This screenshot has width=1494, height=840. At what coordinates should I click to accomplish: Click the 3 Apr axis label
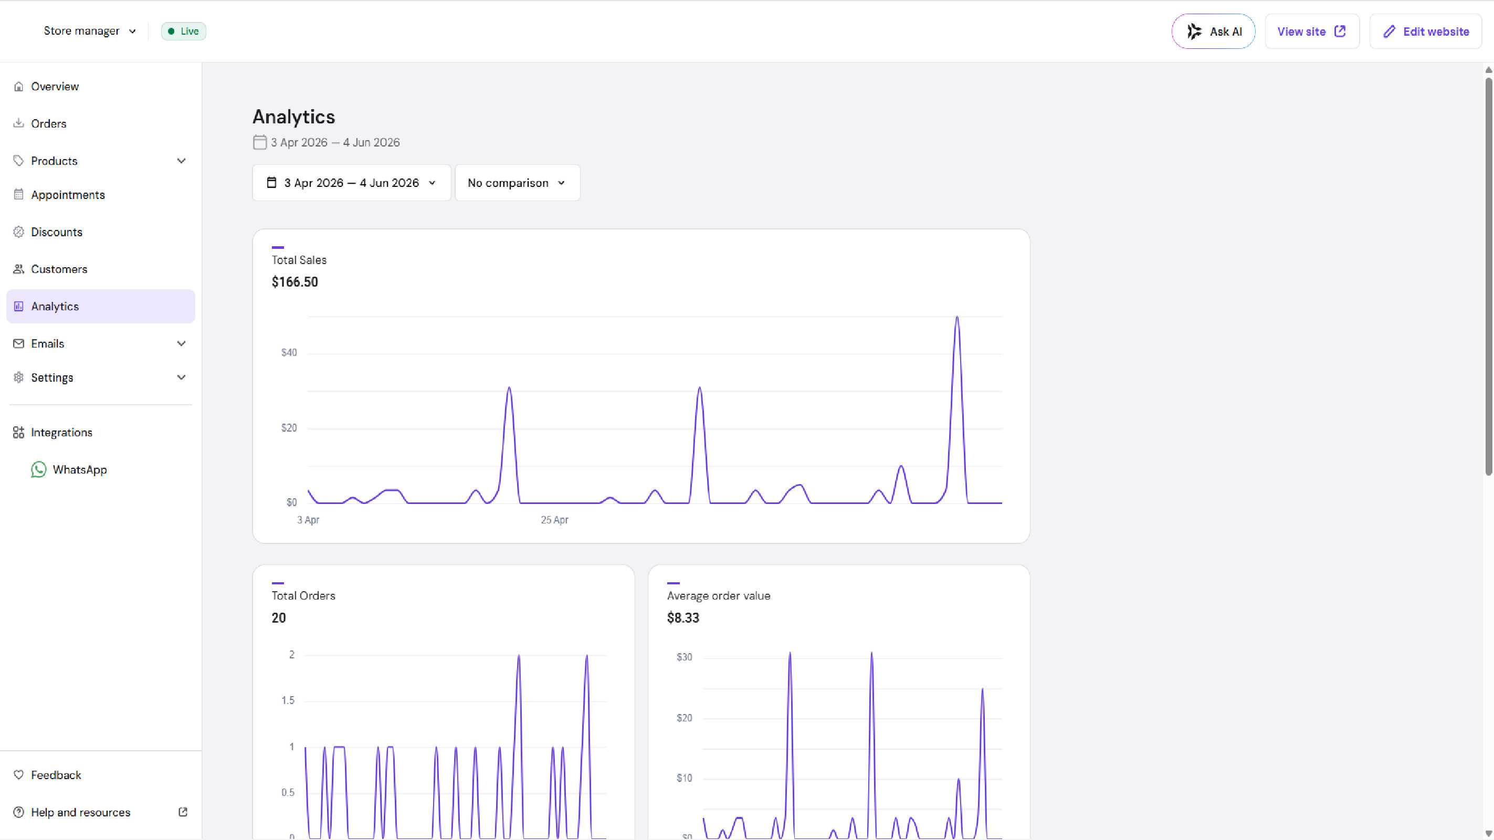(308, 520)
